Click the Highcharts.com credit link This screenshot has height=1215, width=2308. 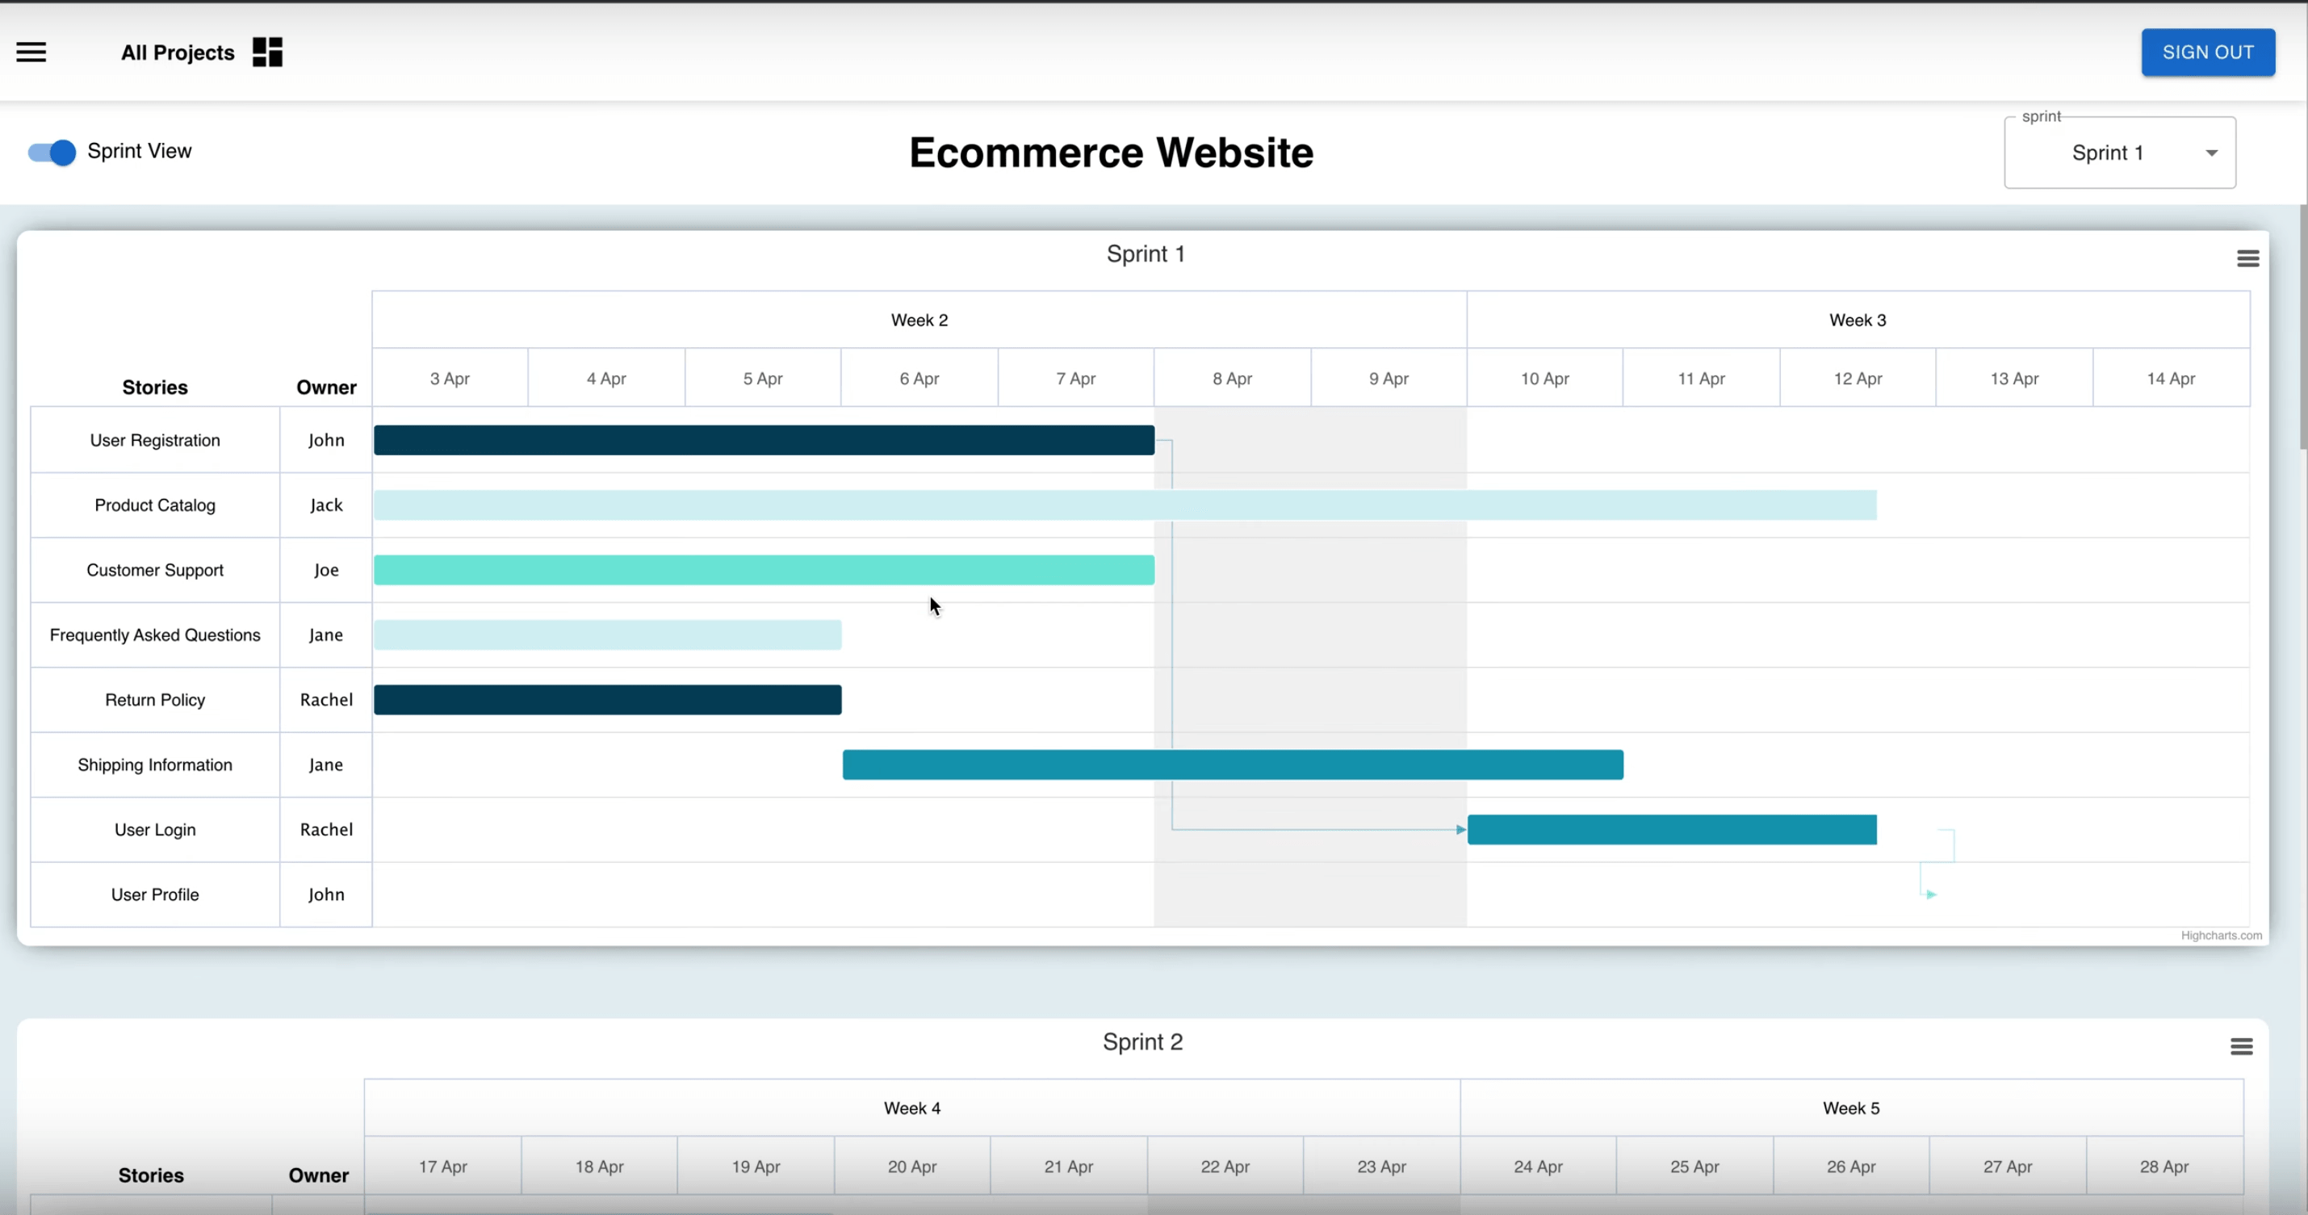2221,935
